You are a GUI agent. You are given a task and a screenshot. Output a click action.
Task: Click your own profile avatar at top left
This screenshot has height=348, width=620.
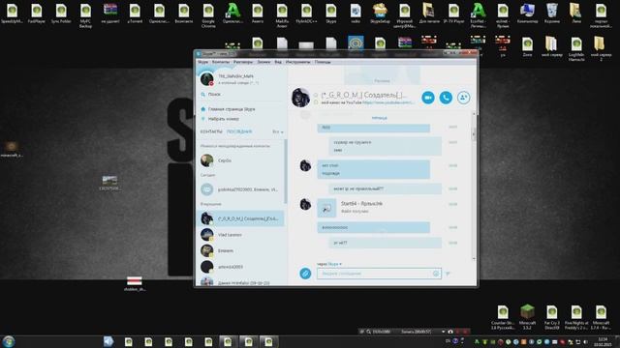[206, 79]
